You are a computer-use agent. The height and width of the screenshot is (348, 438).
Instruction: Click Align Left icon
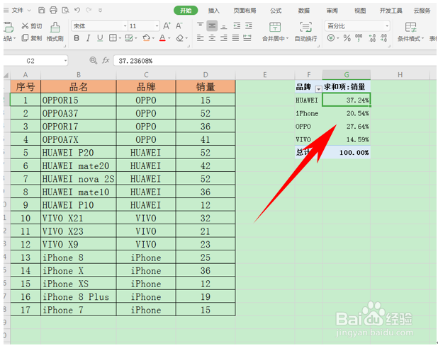click(201, 38)
